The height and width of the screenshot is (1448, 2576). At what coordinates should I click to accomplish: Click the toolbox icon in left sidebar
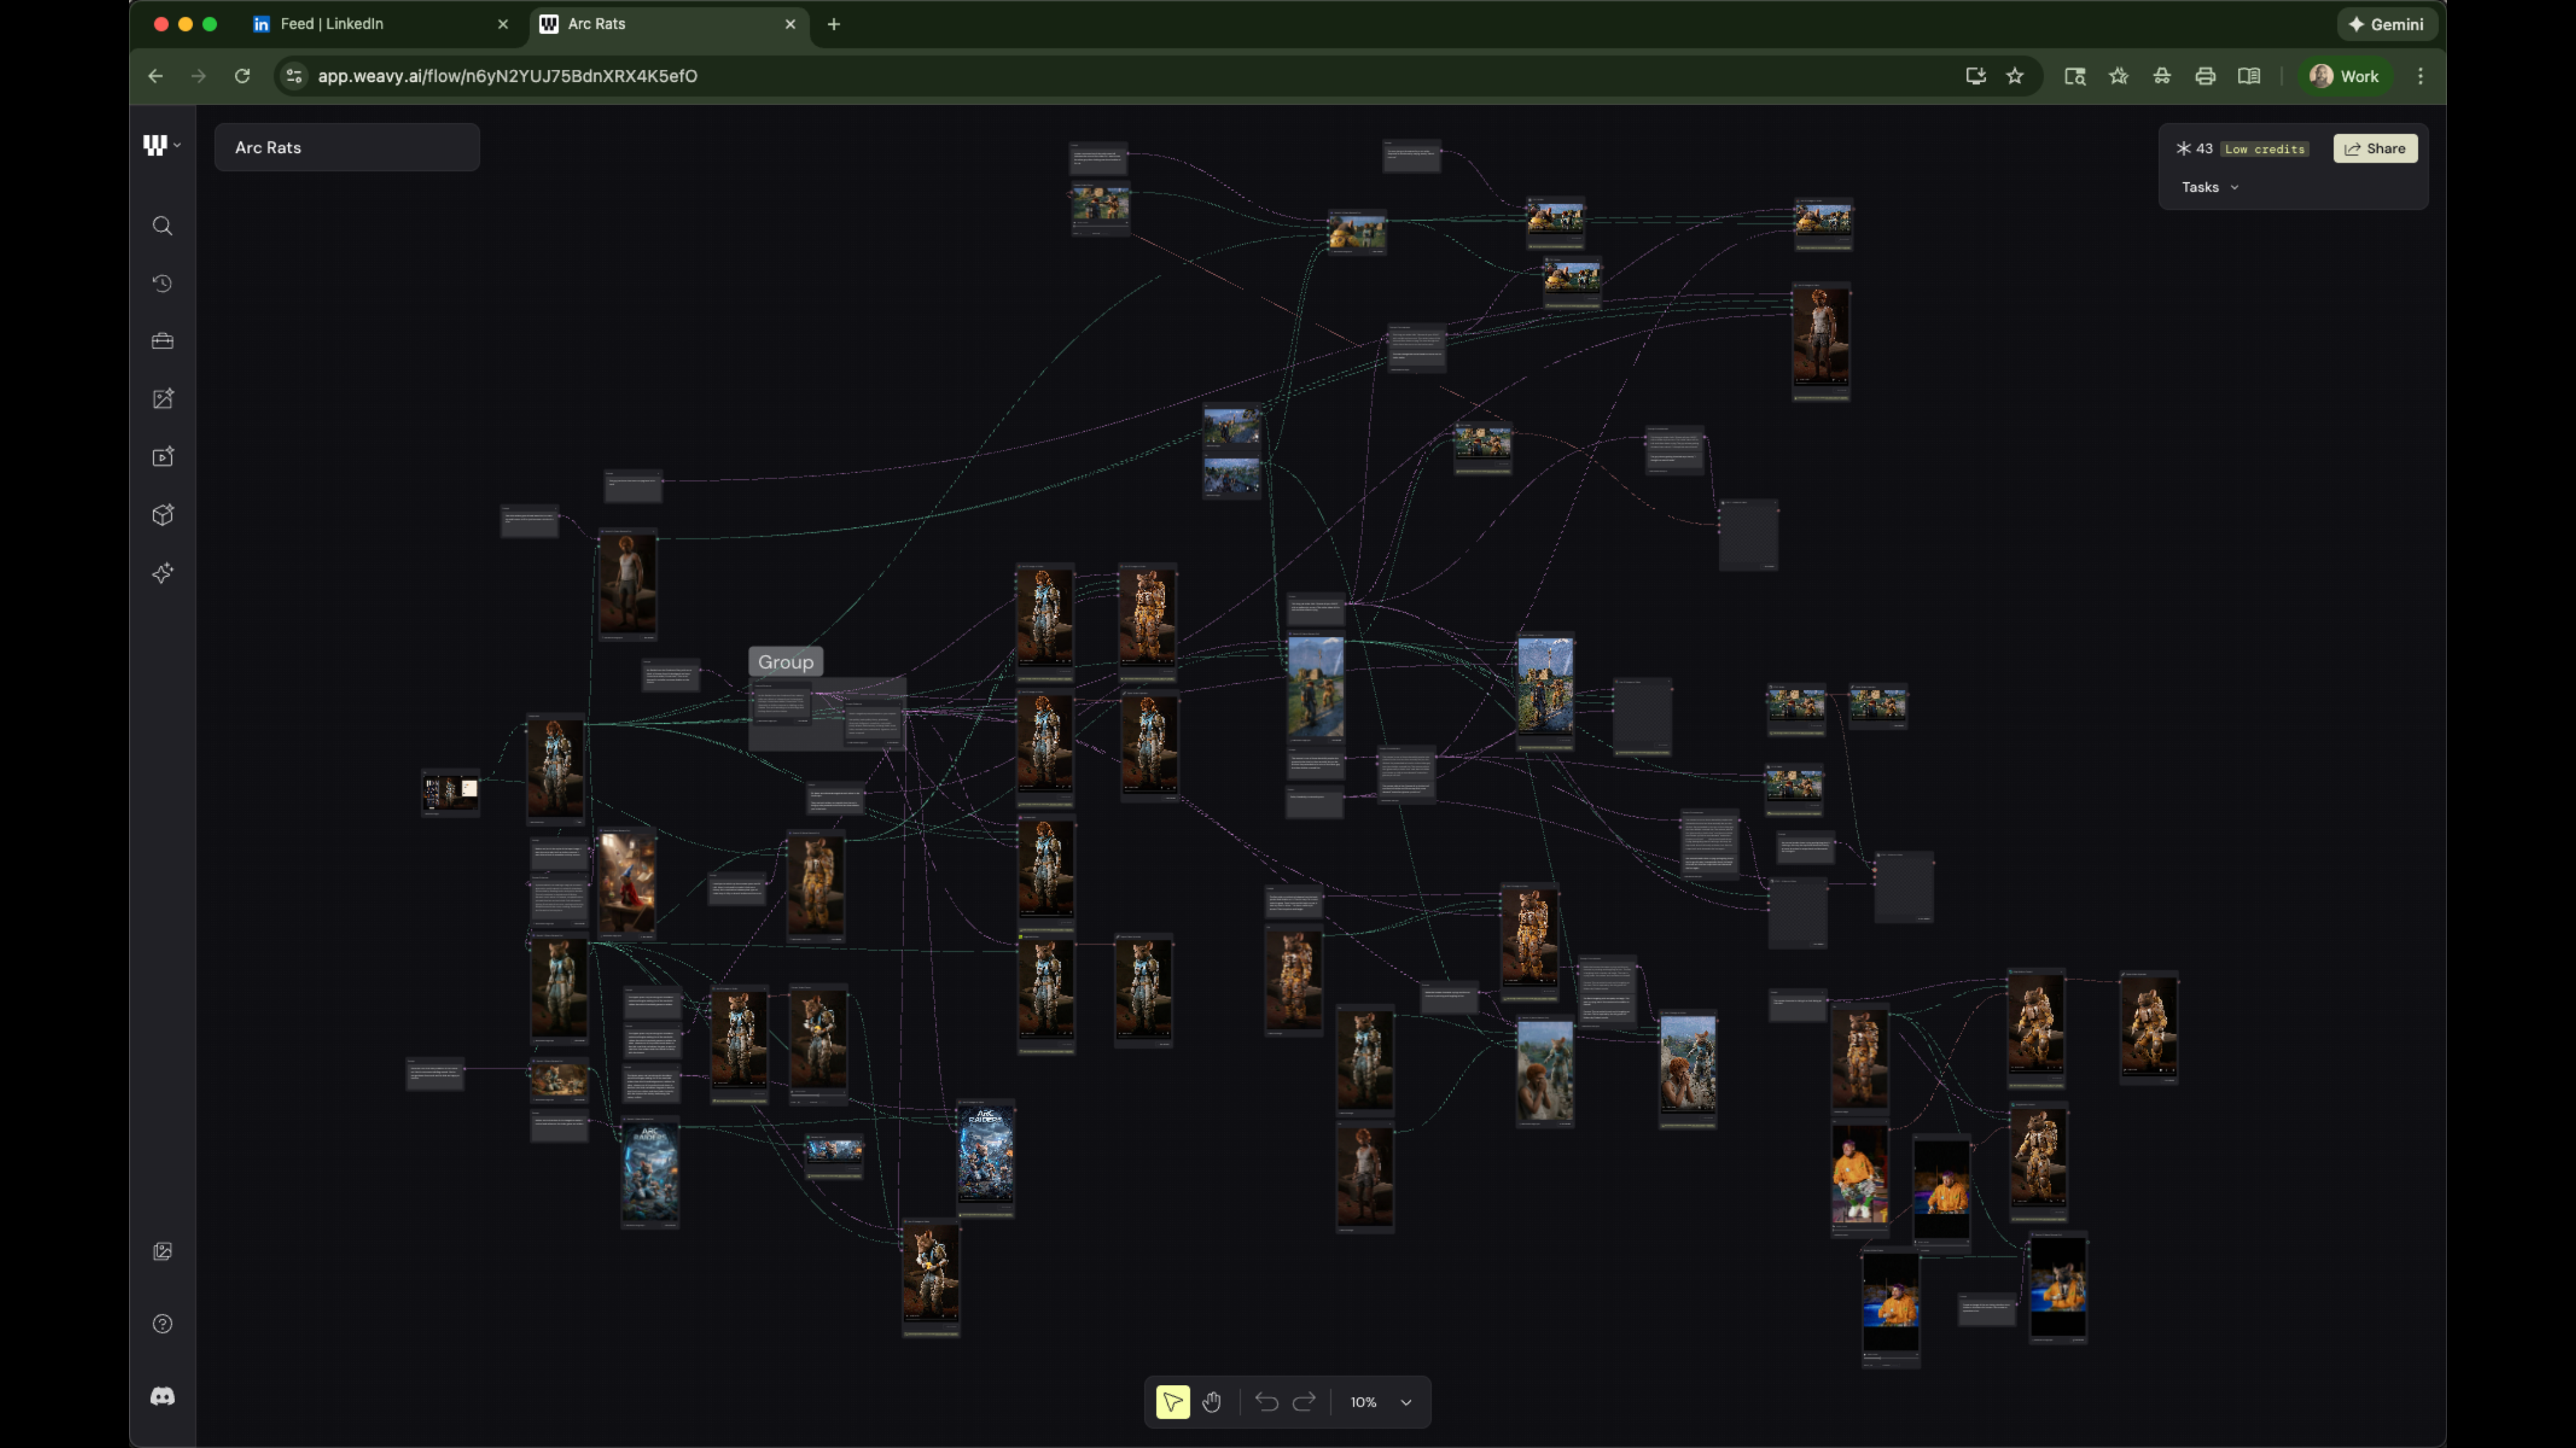(x=162, y=342)
